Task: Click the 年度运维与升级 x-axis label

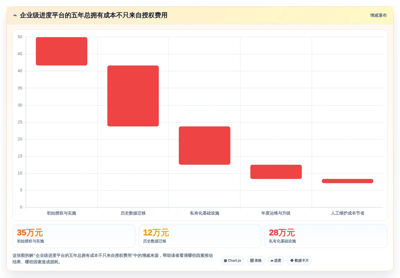Action: pyautogui.click(x=276, y=213)
